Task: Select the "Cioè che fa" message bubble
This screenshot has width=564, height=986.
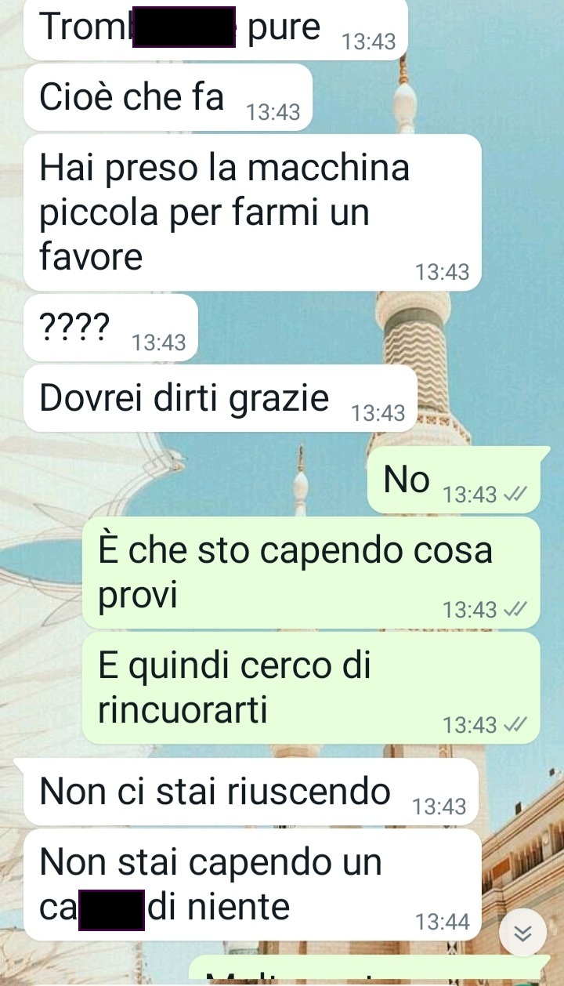Action: pos(168,97)
